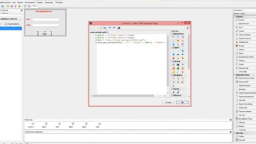Collapse the Система actions group in editor
The image size is (256, 144).
(x=179, y=61)
